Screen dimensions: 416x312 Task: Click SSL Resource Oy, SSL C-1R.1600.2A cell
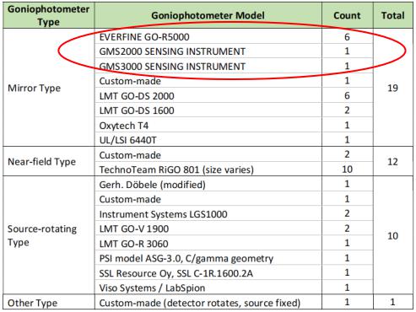click(x=208, y=273)
